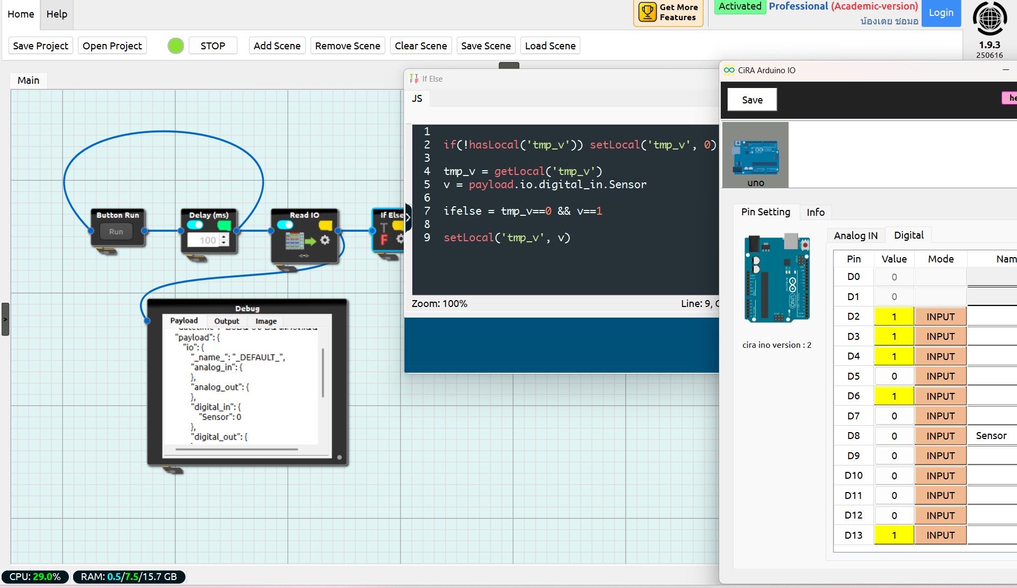
Task: Switch to the Analog IN tab
Action: pos(855,235)
